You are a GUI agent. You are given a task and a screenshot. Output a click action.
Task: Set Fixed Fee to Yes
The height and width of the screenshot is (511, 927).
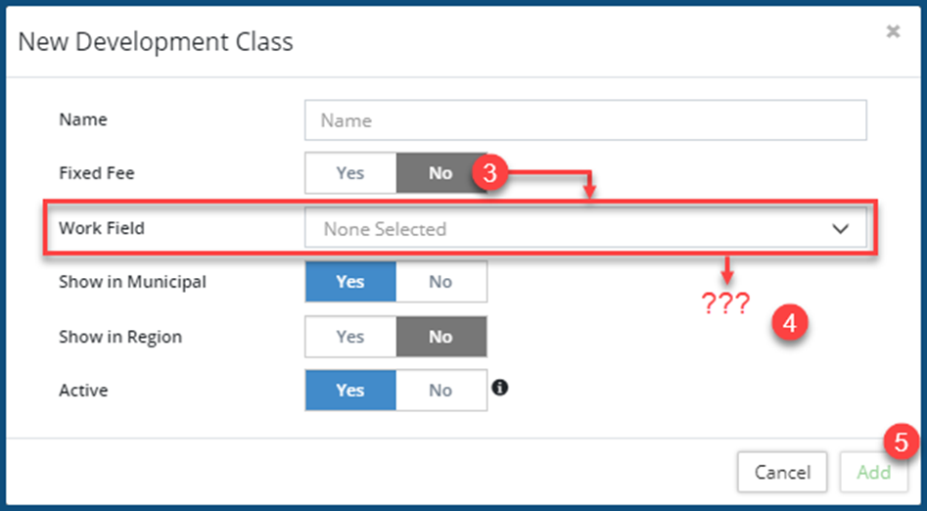tap(350, 173)
